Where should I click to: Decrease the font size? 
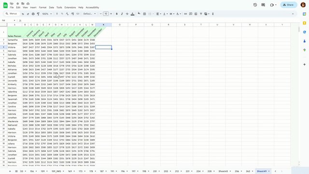[100, 14]
